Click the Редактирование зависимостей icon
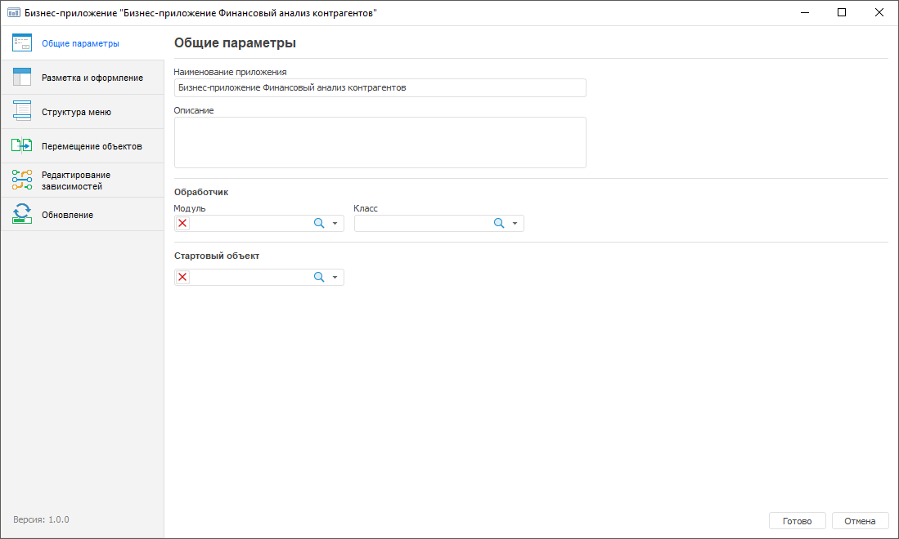 pos(22,180)
